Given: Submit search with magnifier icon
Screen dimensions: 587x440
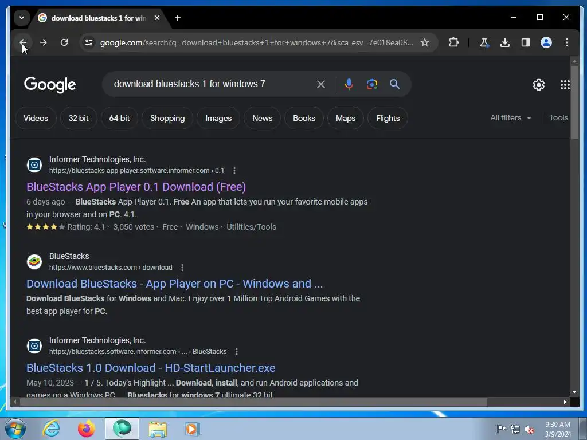Looking at the screenshot, I should (394, 84).
